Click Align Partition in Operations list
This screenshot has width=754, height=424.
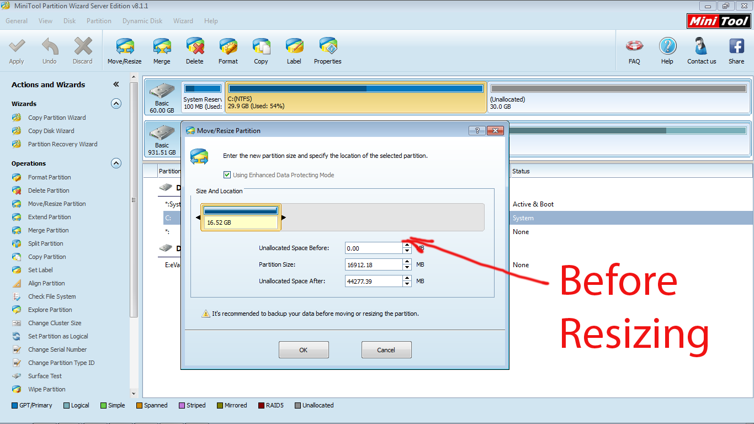(46, 283)
